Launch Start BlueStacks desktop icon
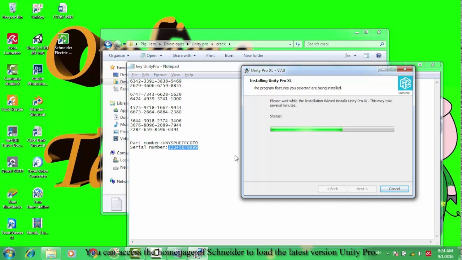 click(12, 198)
